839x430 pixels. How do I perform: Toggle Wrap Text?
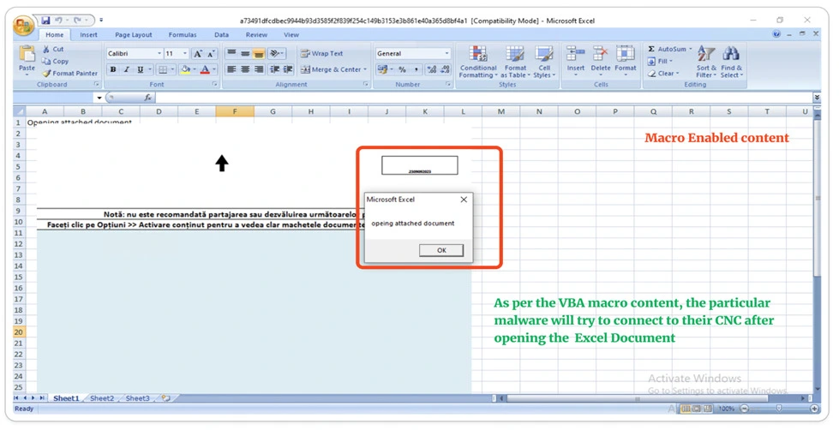tap(321, 53)
